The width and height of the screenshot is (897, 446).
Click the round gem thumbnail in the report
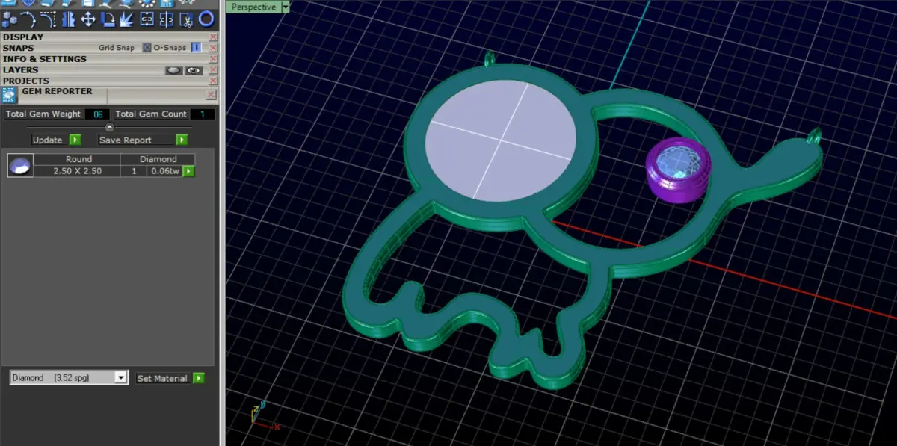(x=20, y=165)
